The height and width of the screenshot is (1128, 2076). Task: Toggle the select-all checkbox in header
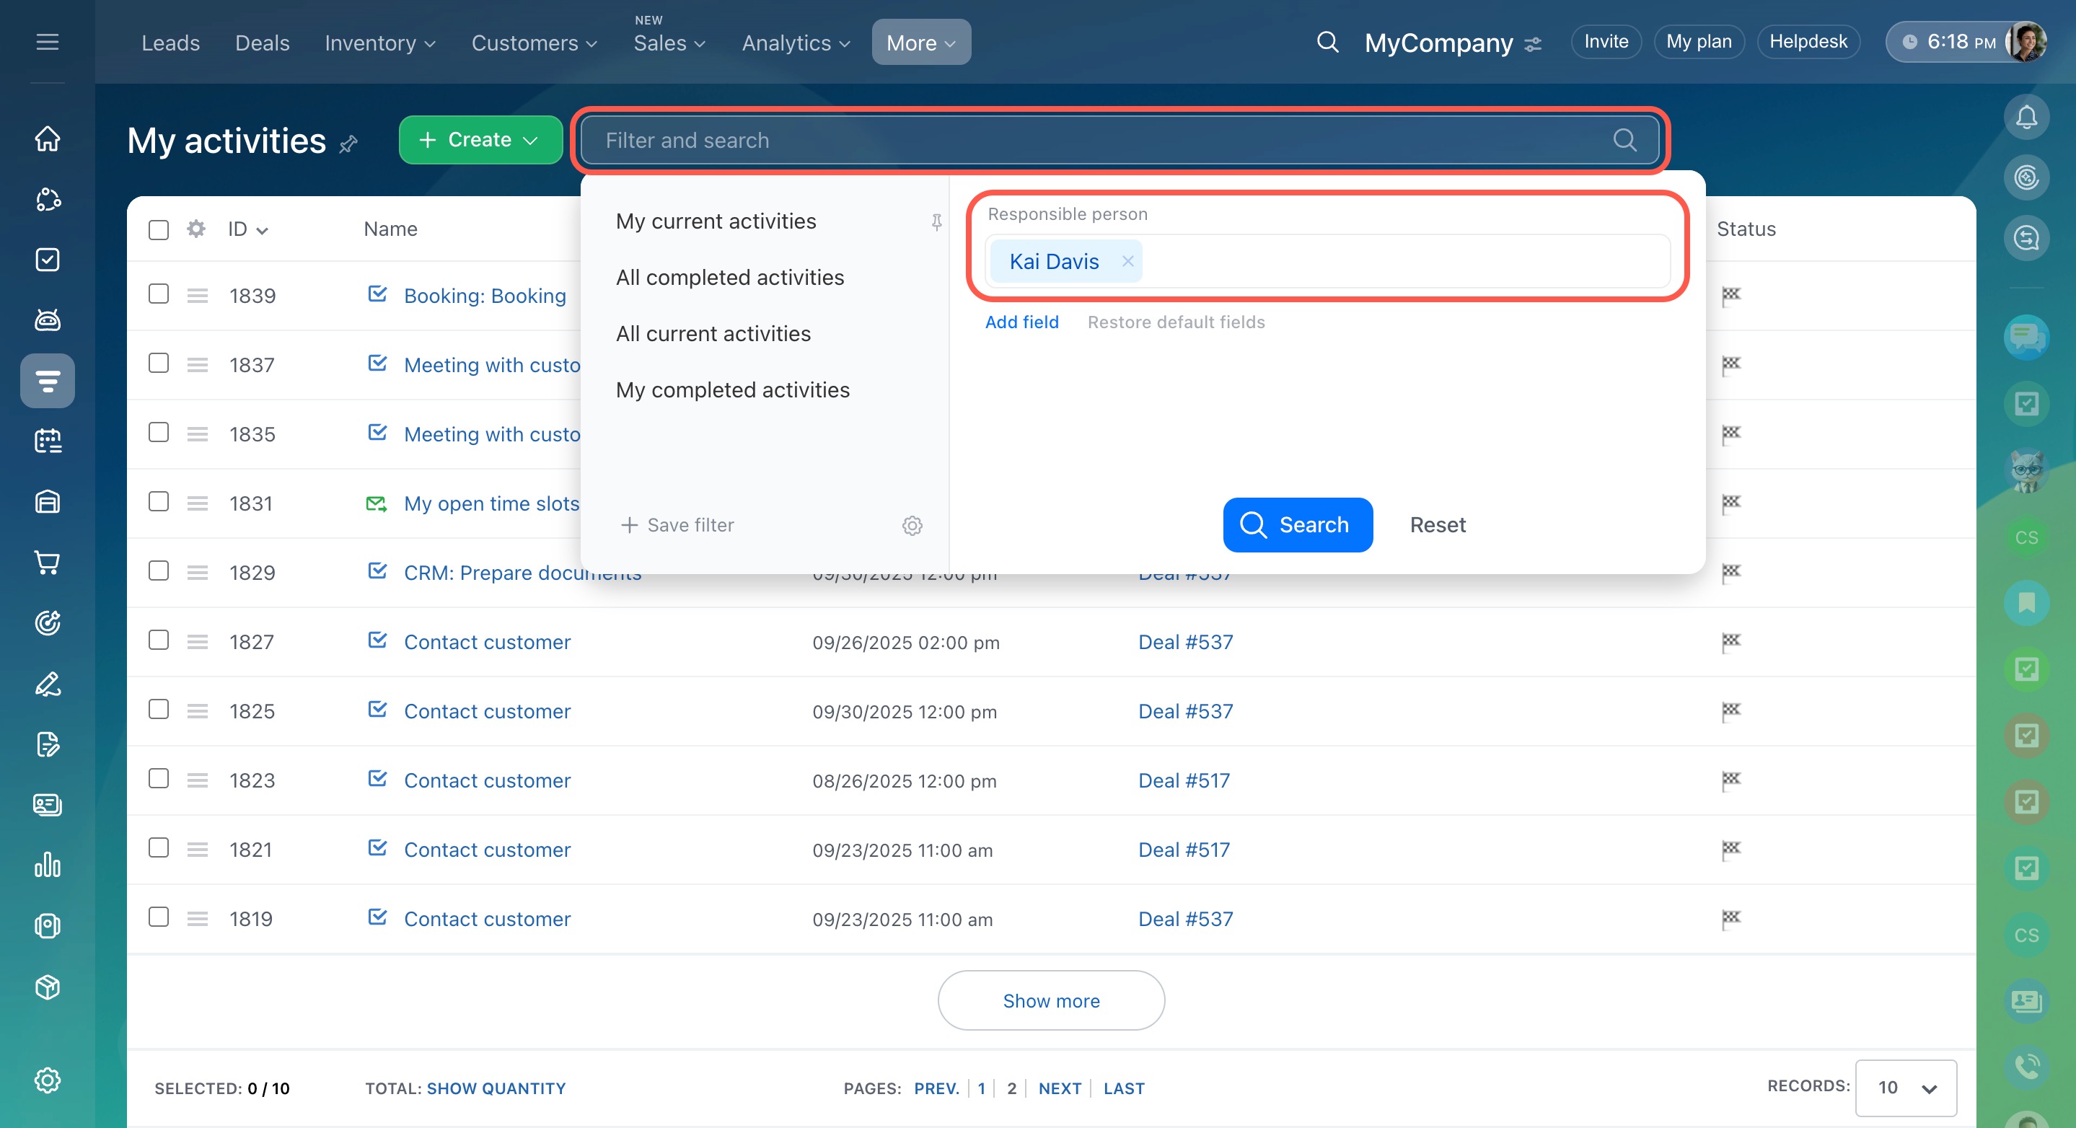159,229
